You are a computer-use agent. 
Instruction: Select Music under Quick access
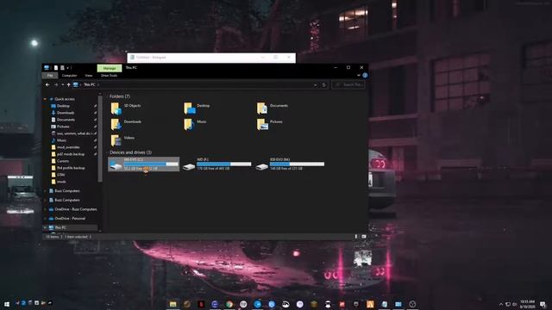(x=59, y=140)
